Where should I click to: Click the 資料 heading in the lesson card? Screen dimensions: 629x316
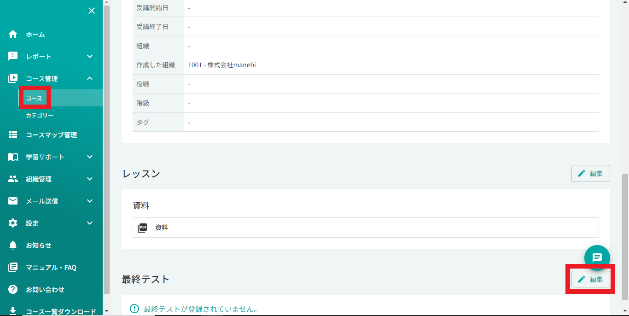[141, 206]
